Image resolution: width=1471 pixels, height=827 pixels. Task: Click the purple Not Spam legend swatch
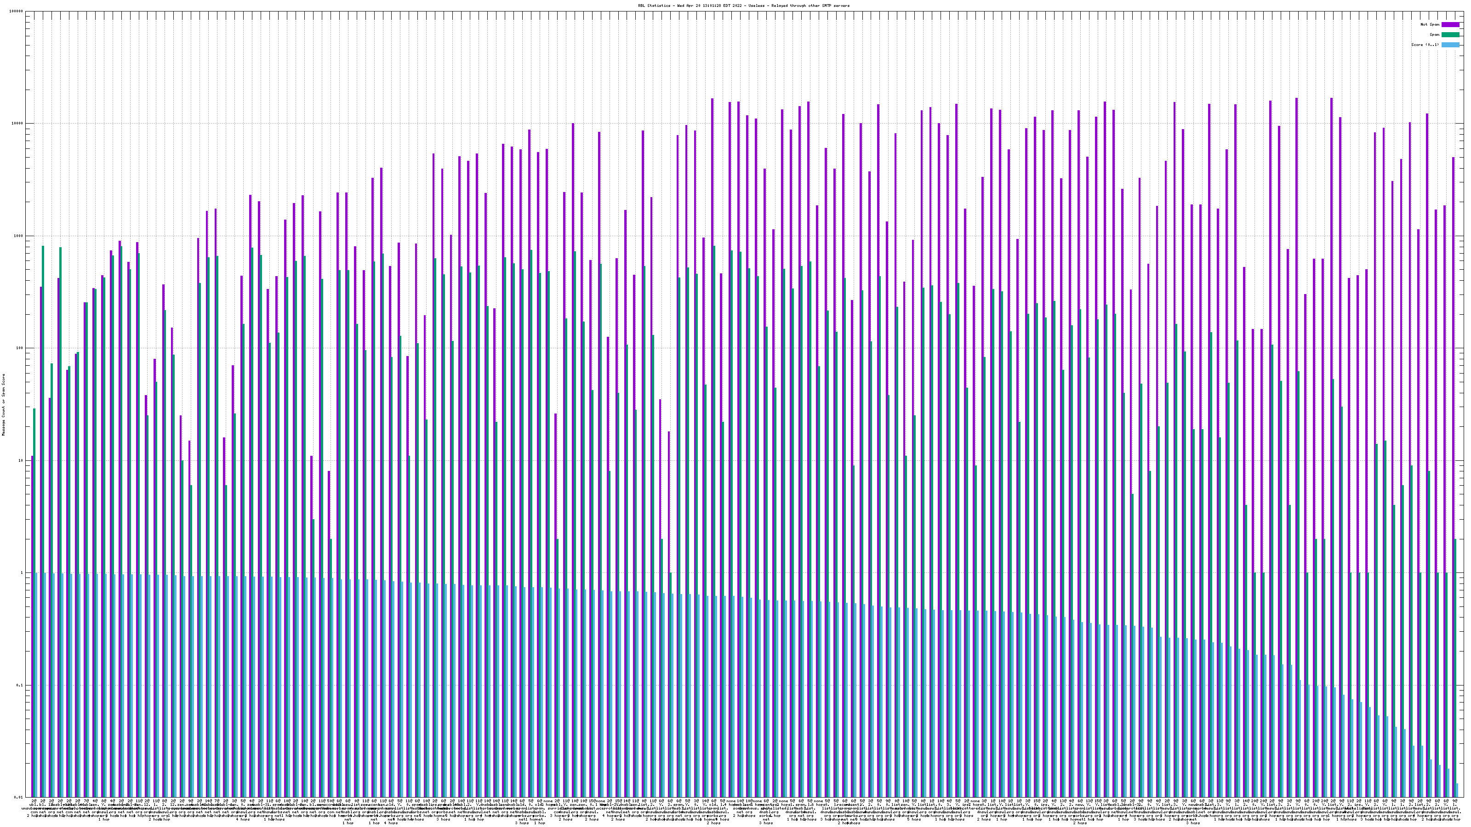pyautogui.click(x=1450, y=24)
